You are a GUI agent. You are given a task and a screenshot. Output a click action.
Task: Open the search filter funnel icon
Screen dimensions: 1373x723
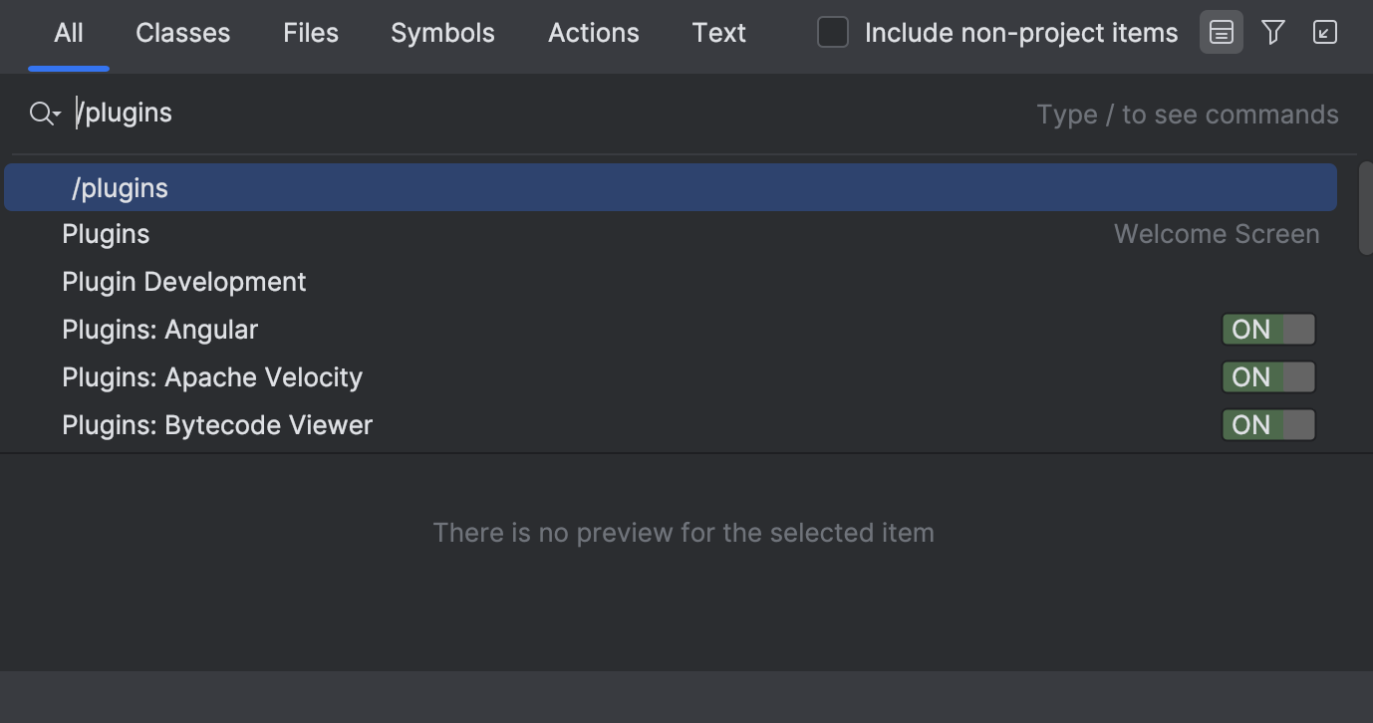1272,32
